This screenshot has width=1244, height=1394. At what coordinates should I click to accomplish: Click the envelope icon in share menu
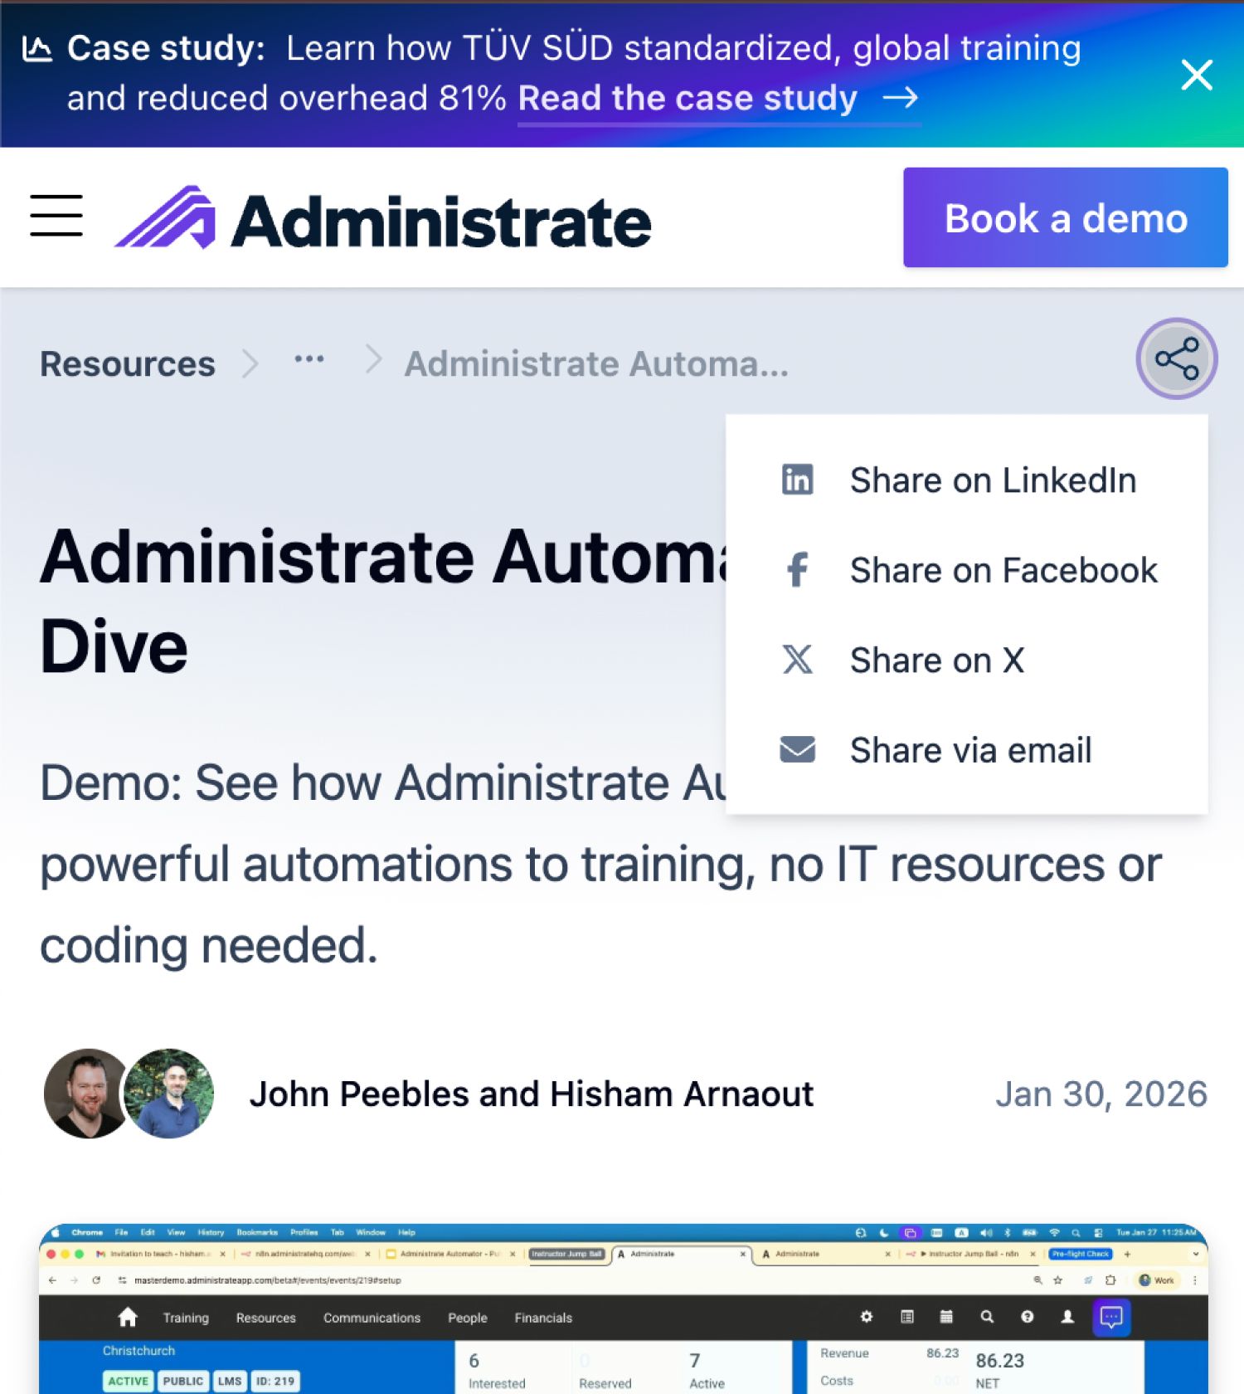[798, 749]
